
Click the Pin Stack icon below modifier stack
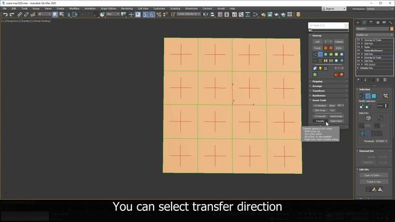358,80
